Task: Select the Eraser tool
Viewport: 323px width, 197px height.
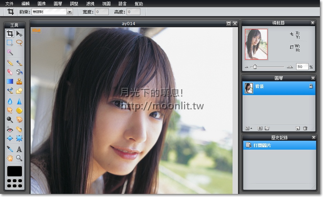Action: pos(10,72)
